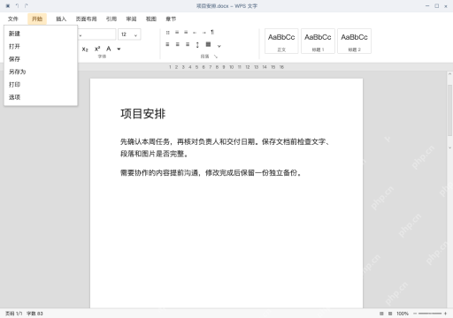The height and width of the screenshot is (318, 453).
Task: Expand the borders dropdown chevron
Action: (219, 46)
